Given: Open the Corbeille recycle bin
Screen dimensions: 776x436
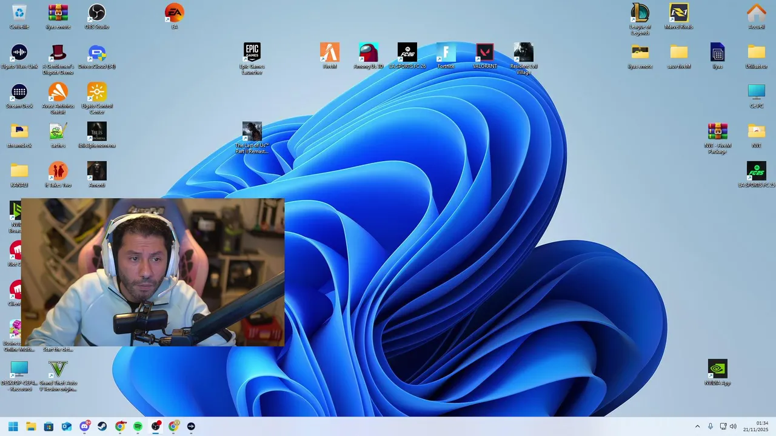Looking at the screenshot, I should pos(19,13).
